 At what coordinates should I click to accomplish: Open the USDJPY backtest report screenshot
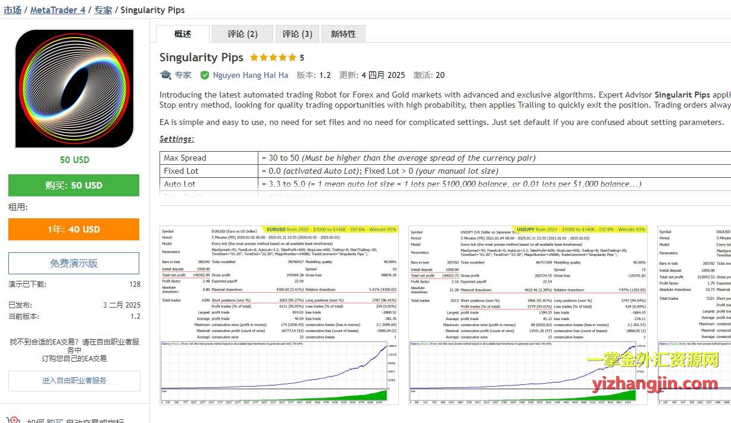click(528, 315)
